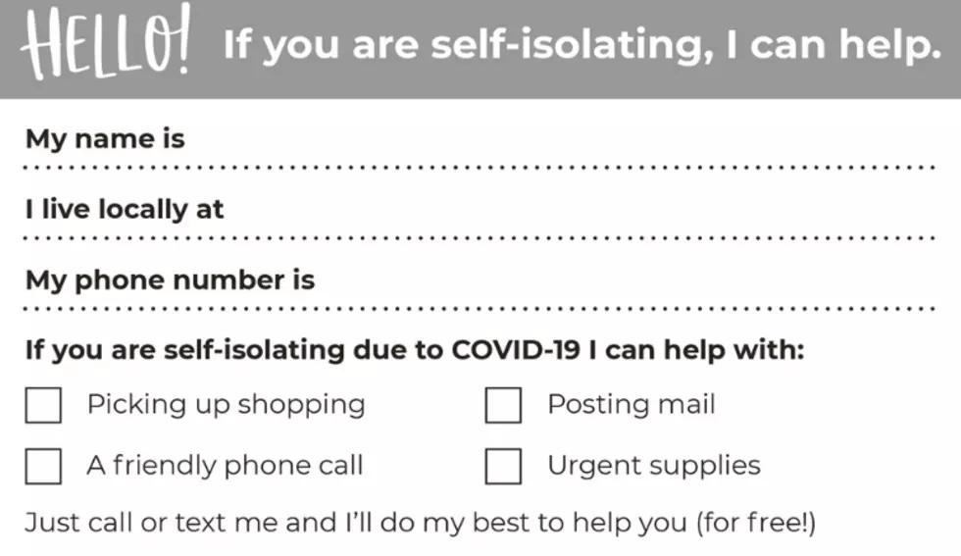Click the header text 'If you are self-isolating, I can help.'

click(582, 46)
